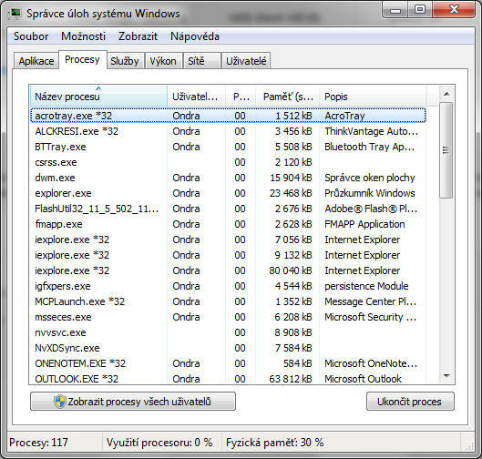Open the Nápověda menu
Viewport: 482px width, 459px height.
pyautogui.click(x=195, y=36)
